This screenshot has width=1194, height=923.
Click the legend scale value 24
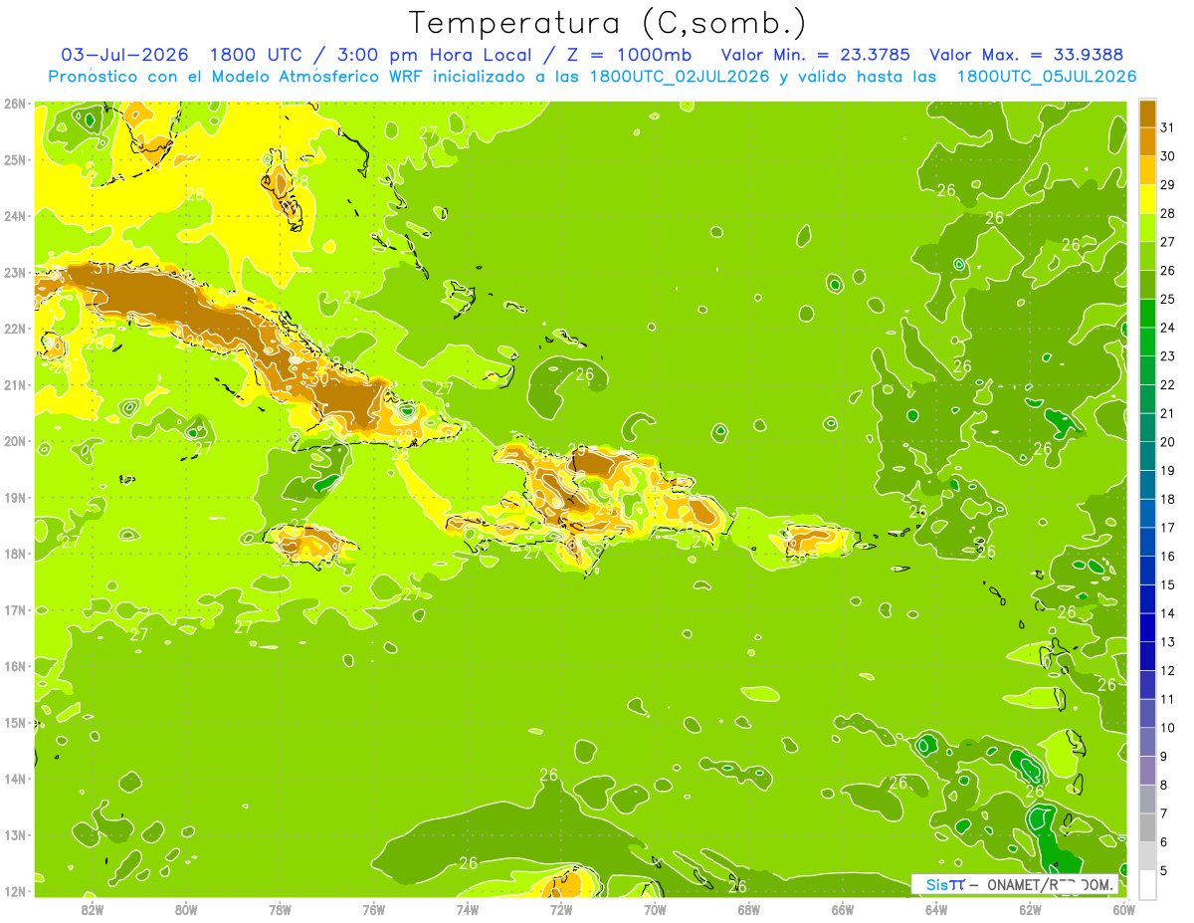point(1167,328)
